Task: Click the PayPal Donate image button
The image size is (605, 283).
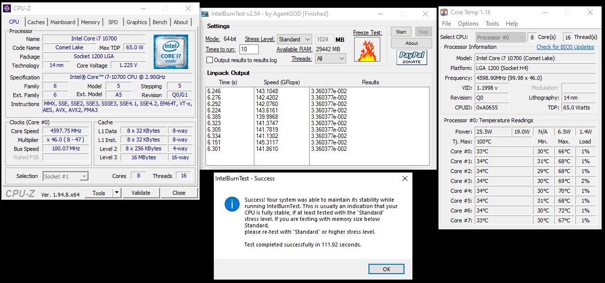Action: point(411,58)
